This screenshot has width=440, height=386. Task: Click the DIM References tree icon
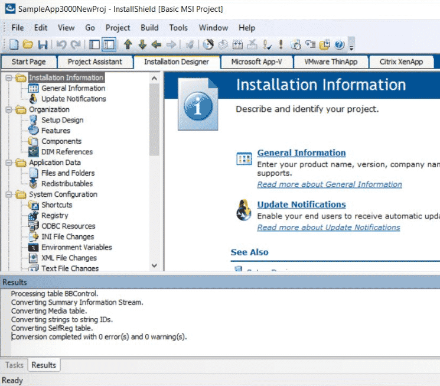point(34,152)
